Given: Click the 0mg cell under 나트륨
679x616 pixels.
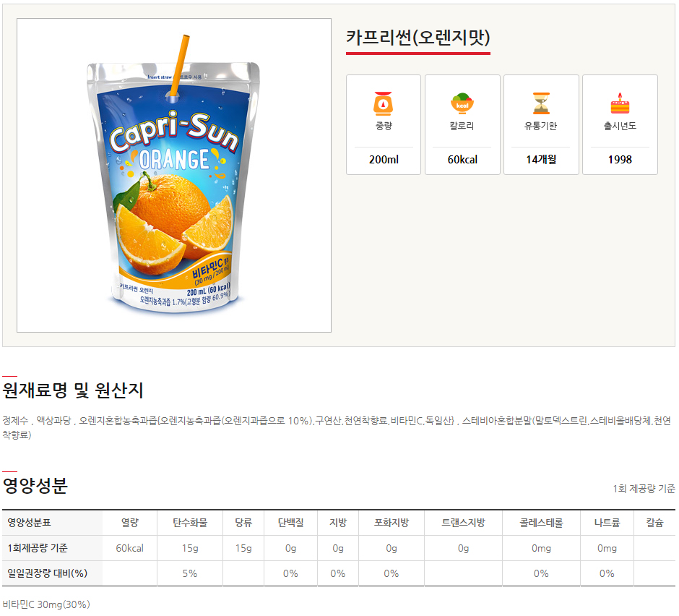Looking at the screenshot, I should point(607,548).
